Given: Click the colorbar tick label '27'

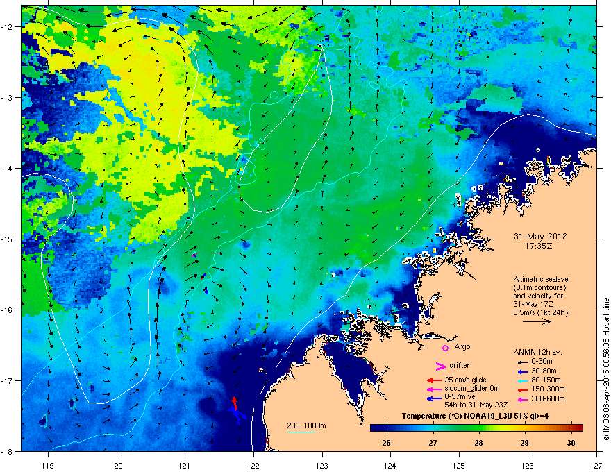Looking at the screenshot, I should point(433,443).
